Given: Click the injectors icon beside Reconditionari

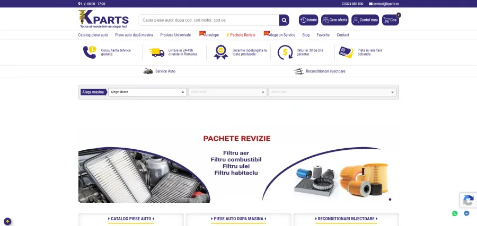Looking at the screenshot, I should coord(299,71).
